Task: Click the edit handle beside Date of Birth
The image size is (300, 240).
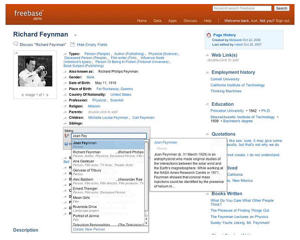Action: [x=65, y=83]
